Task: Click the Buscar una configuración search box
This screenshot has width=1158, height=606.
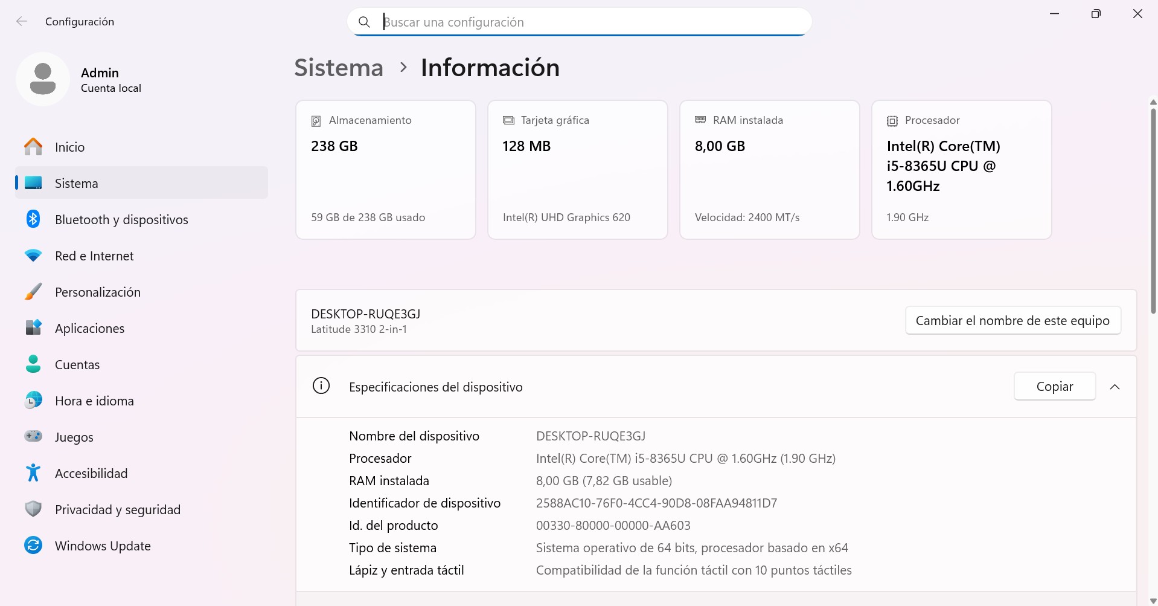Action: (578, 21)
